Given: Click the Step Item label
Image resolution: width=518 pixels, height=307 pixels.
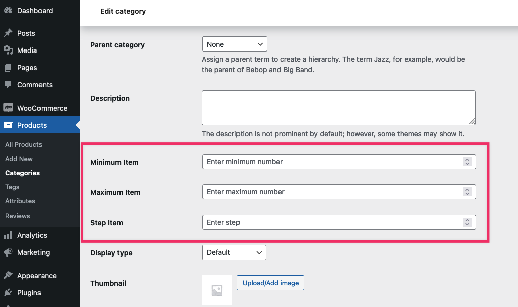Looking at the screenshot, I should click(x=107, y=223).
